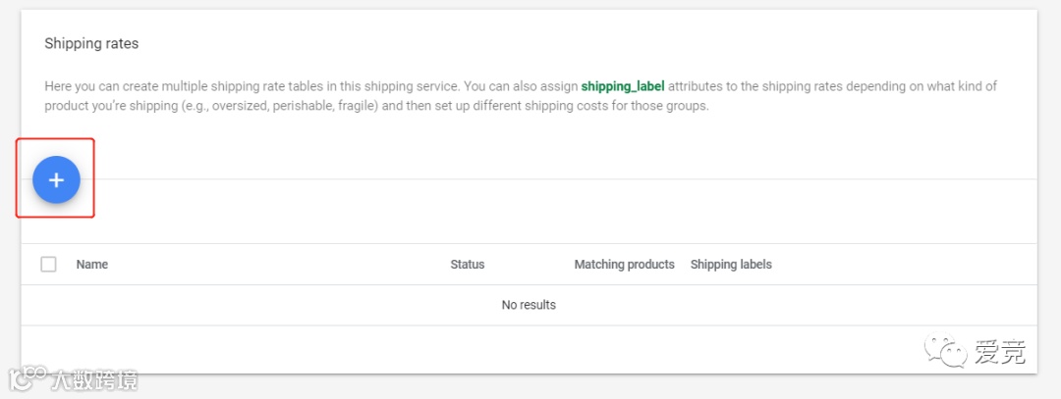Tick the select-all checkbox in table header
The height and width of the screenshot is (399, 1061).
click(49, 264)
